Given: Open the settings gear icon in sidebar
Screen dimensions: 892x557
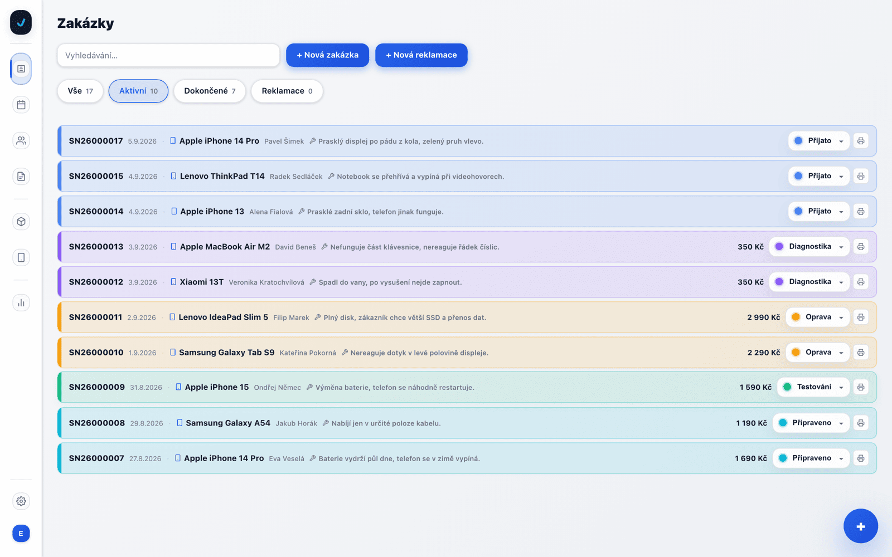Looking at the screenshot, I should click(21, 501).
